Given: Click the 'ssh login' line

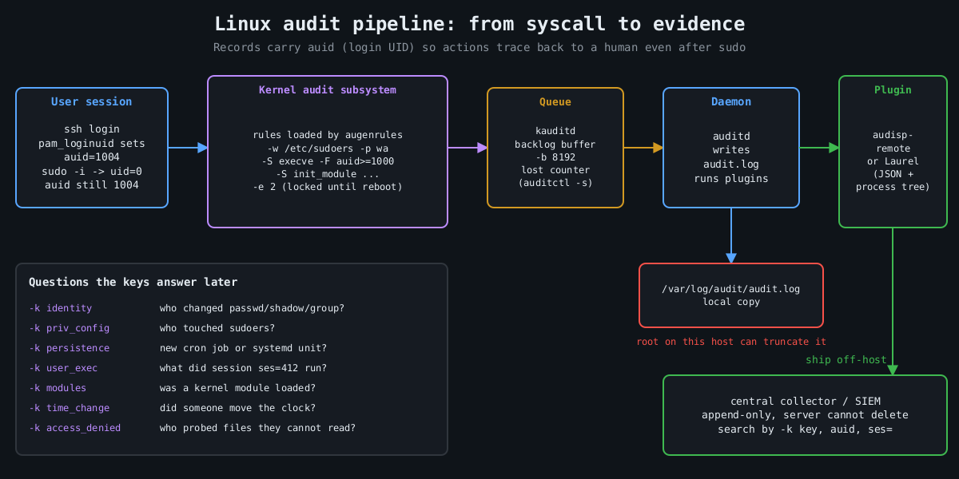Looking at the screenshot, I should pyautogui.click(x=92, y=129).
